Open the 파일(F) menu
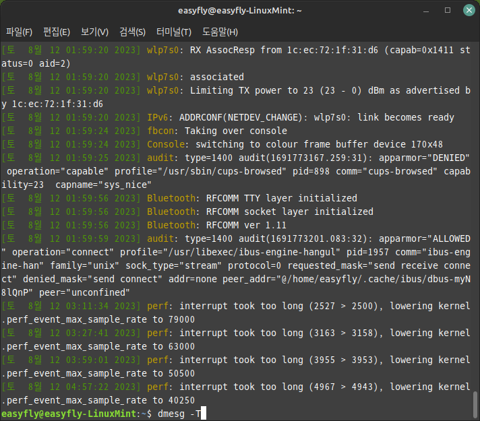The image size is (480, 421). tap(19, 32)
